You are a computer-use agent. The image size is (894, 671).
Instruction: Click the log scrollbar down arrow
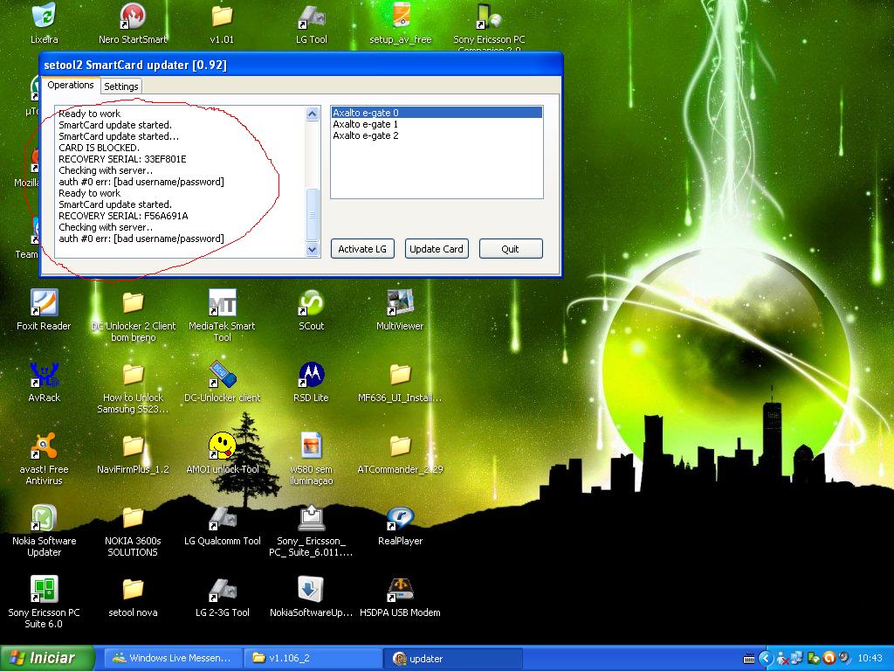point(312,249)
